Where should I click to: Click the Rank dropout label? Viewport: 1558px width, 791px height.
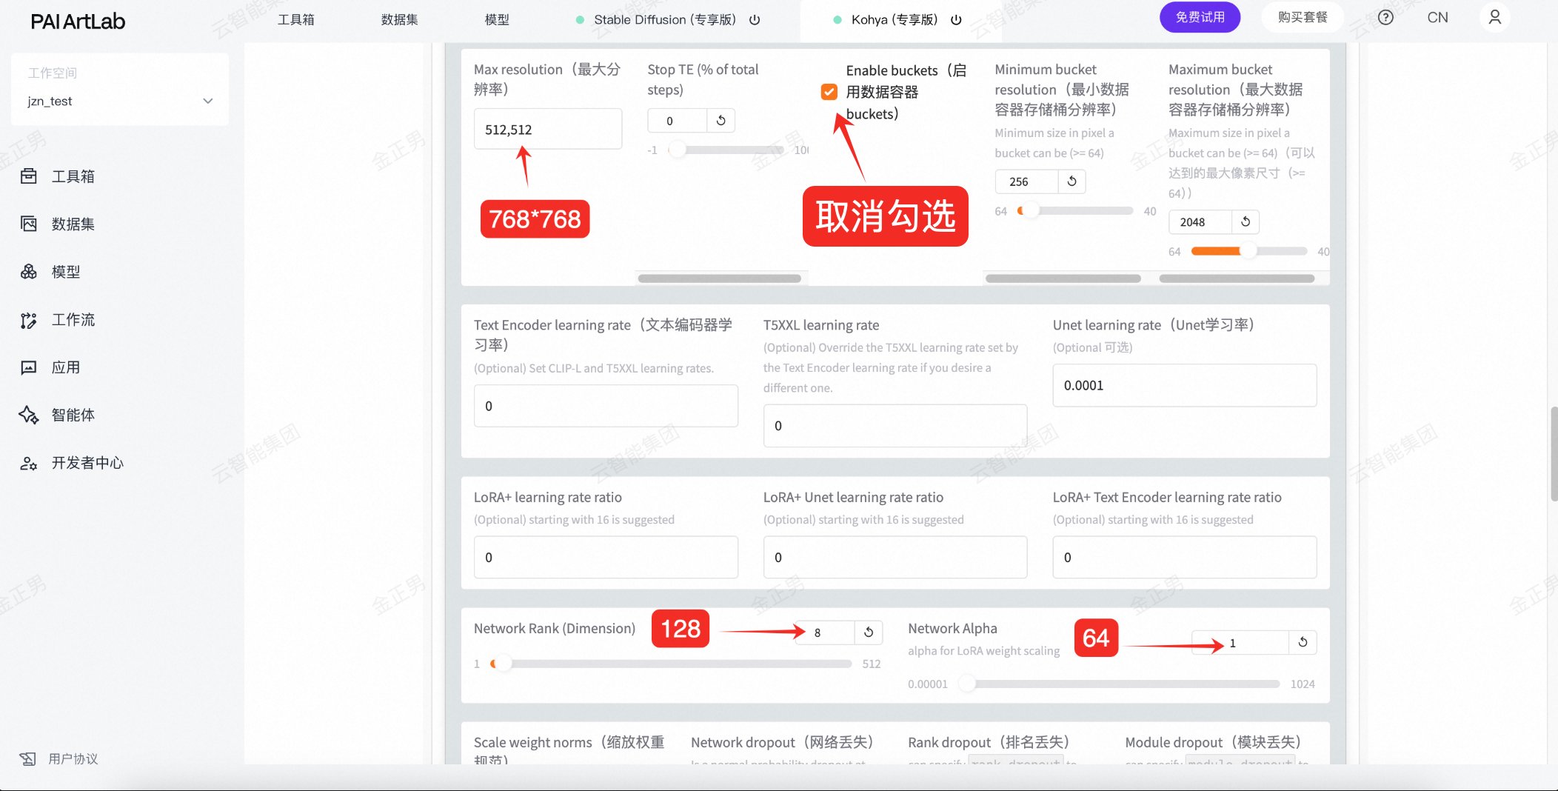pyautogui.click(x=989, y=742)
